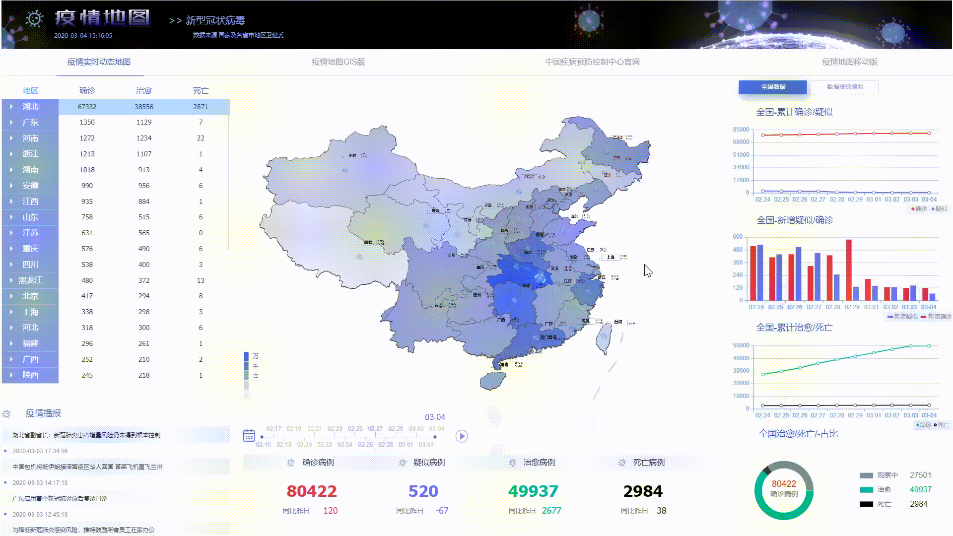Click the 万 blue map legend swatch
The height and width of the screenshot is (536, 953).
(x=247, y=356)
